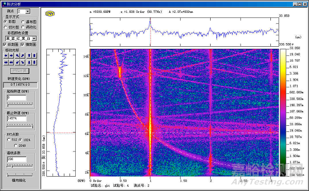Expand the 黑_蓝_红_黄_白 color scheme dropdown

coord(34,39)
